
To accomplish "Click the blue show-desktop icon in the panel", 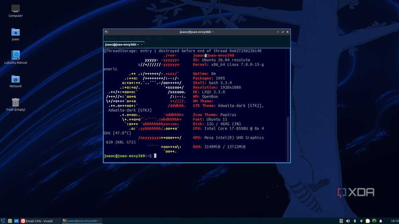I will [x=16, y=221].
